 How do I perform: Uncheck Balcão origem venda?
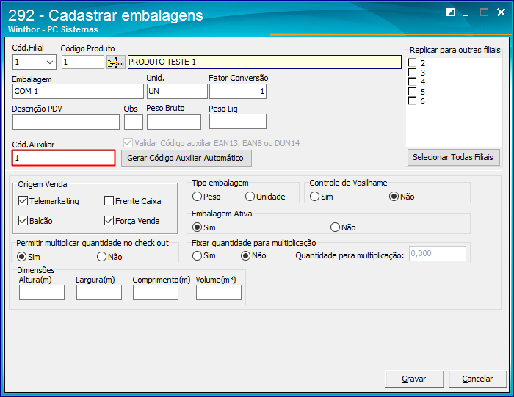tap(23, 220)
